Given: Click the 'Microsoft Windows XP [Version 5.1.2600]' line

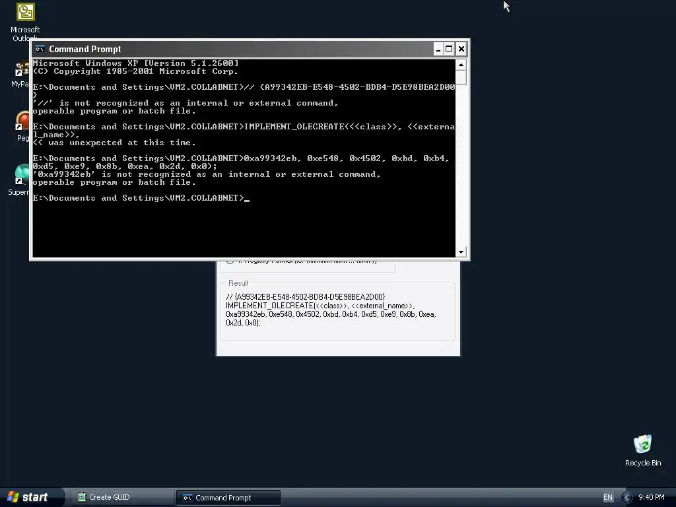Looking at the screenshot, I should pyautogui.click(x=135, y=63).
